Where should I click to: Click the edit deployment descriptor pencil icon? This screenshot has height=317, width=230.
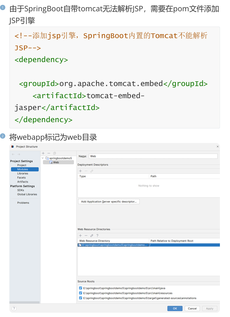92,171
